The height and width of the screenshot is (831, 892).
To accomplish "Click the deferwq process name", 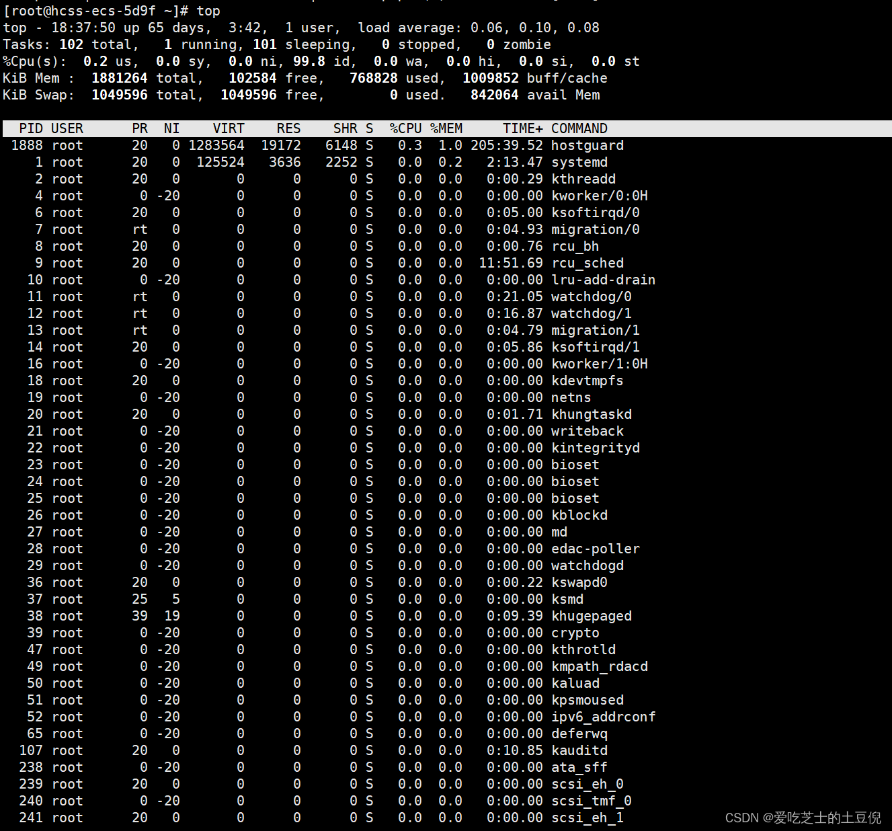I will (579, 734).
